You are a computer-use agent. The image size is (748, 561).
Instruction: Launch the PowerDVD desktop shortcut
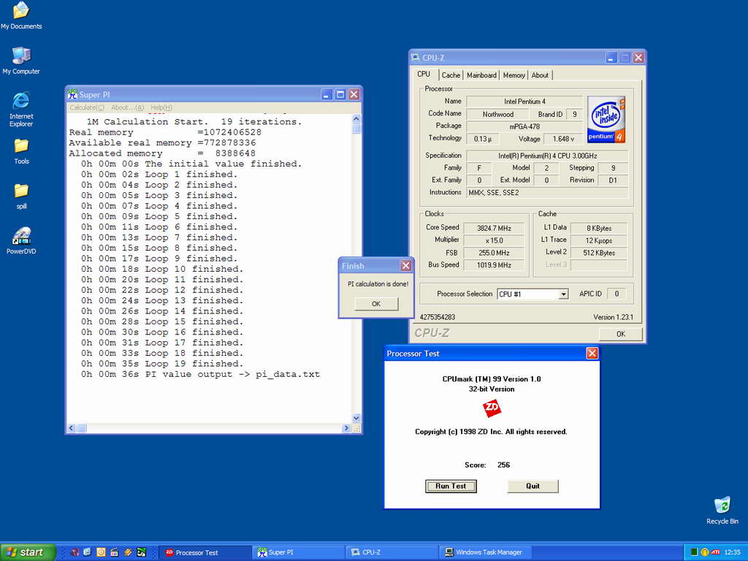coord(21,241)
